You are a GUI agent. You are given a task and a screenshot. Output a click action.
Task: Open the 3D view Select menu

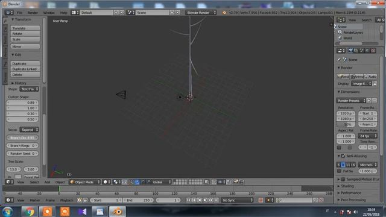pyautogui.click(x=34, y=182)
